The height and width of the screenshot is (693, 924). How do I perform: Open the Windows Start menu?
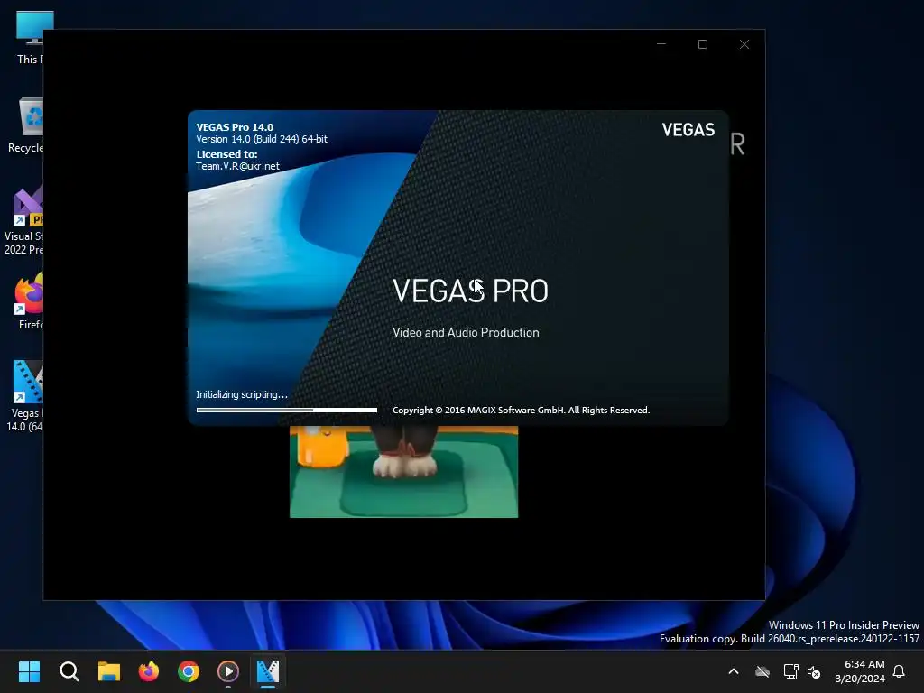(x=29, y=671)
